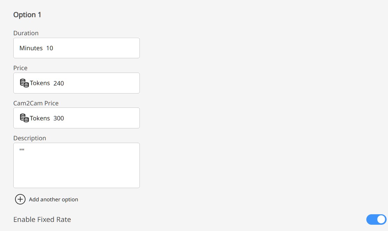Click the Duration field label
Image resolution: width=388 pixels, height=231 pixels.
26,33
